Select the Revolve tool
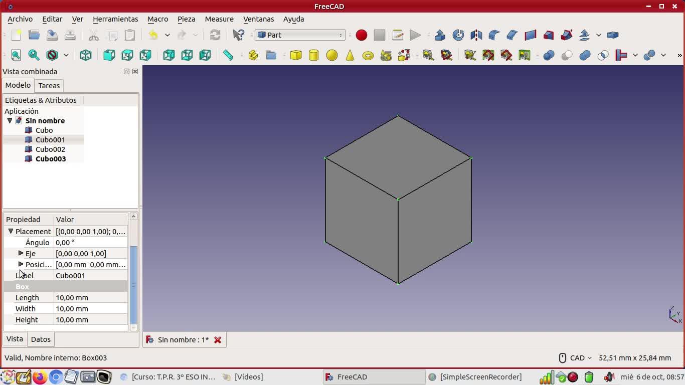This screenshot has height=385, width=685. 458,35
